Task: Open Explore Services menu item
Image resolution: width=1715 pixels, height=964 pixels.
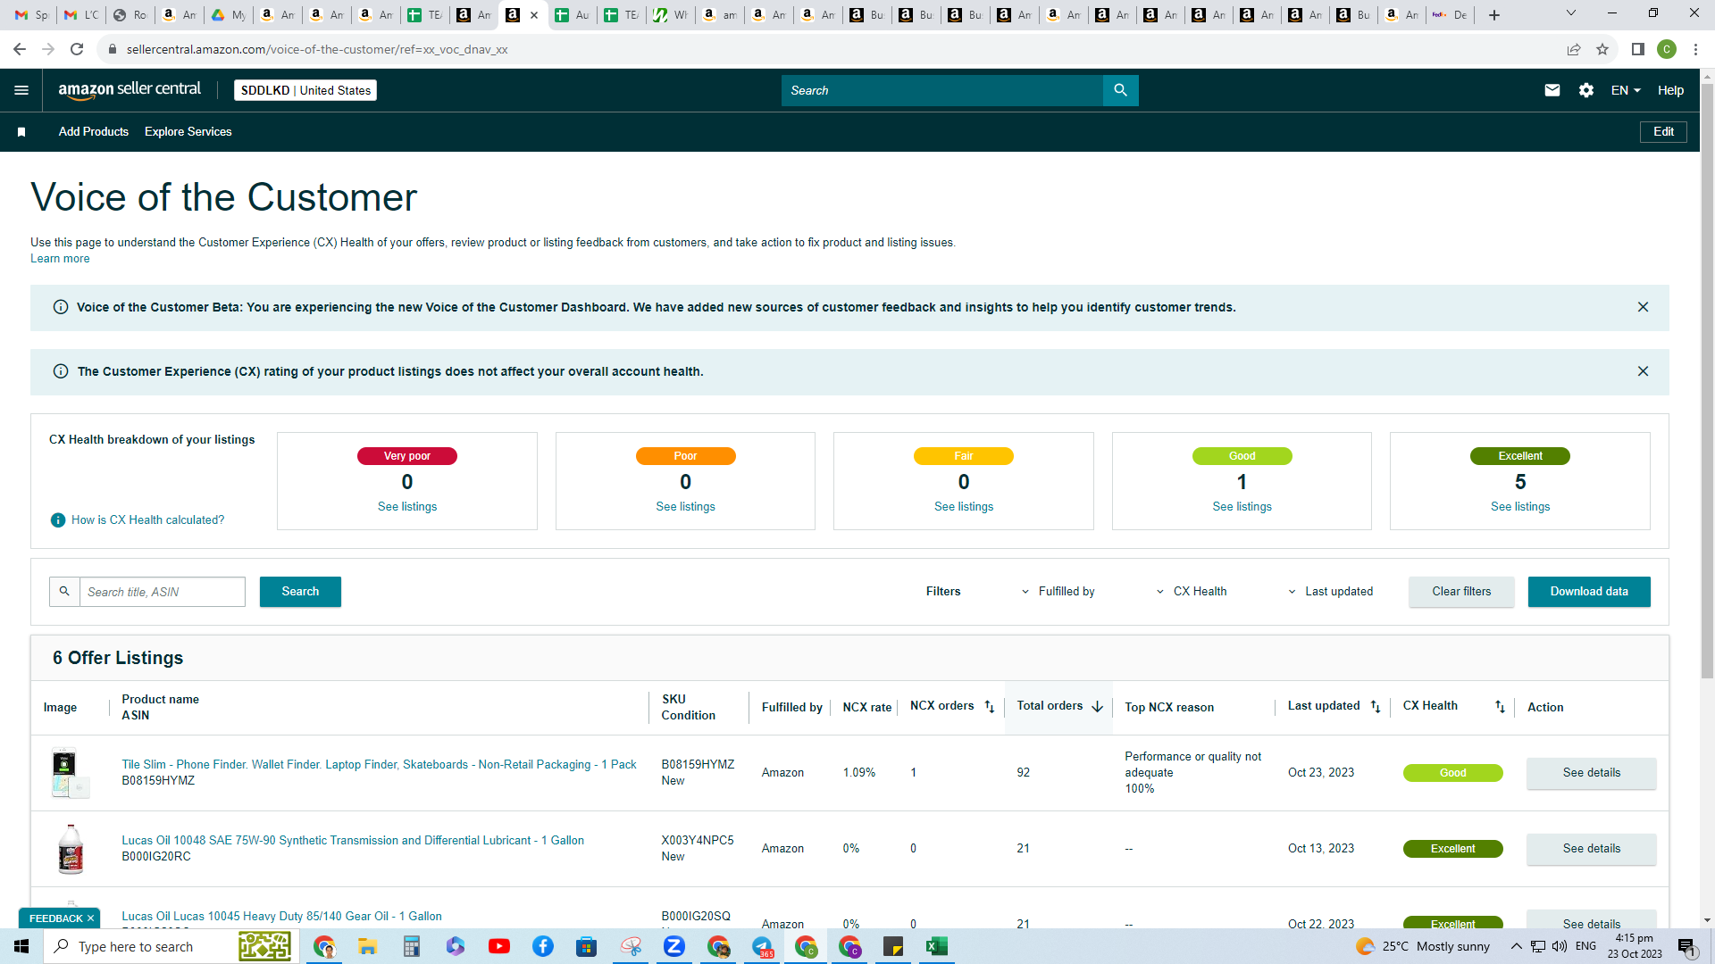Action: click(188, 132)
